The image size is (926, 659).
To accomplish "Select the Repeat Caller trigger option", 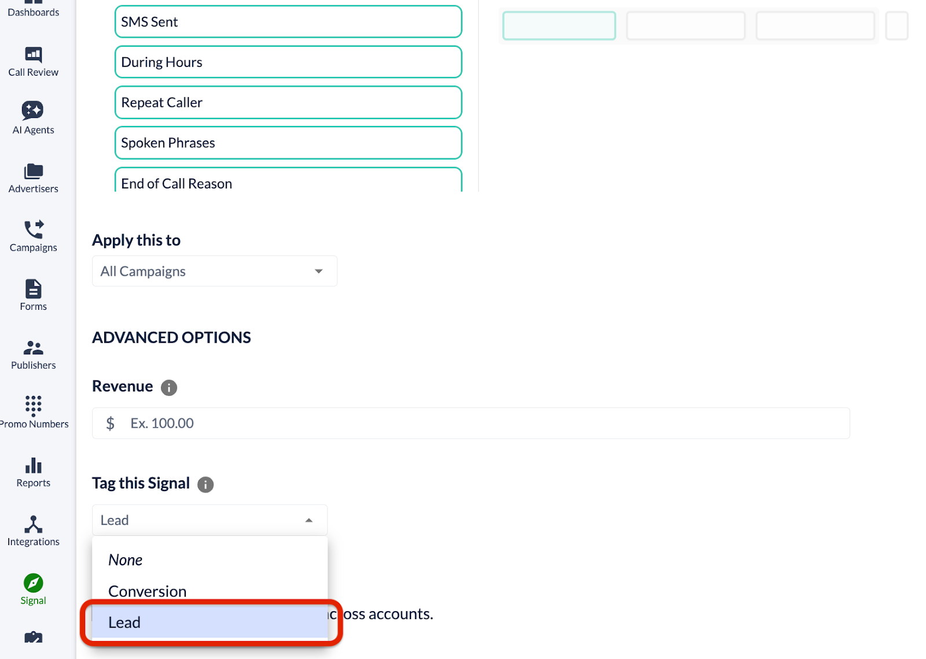I will tap(288, 102).
